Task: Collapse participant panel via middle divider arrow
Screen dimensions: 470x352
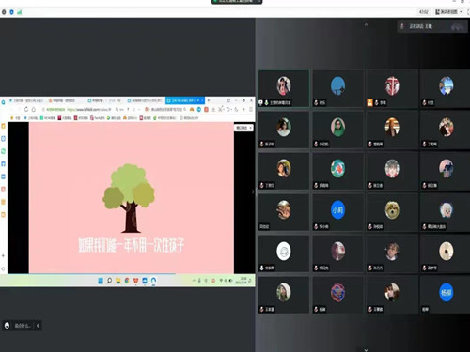Action: (x=253, y=191)
